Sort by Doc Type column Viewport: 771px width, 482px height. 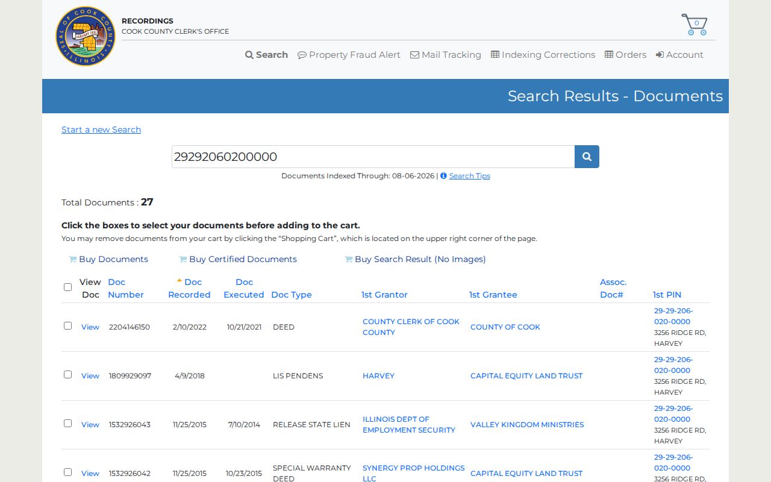coord(292,295)
